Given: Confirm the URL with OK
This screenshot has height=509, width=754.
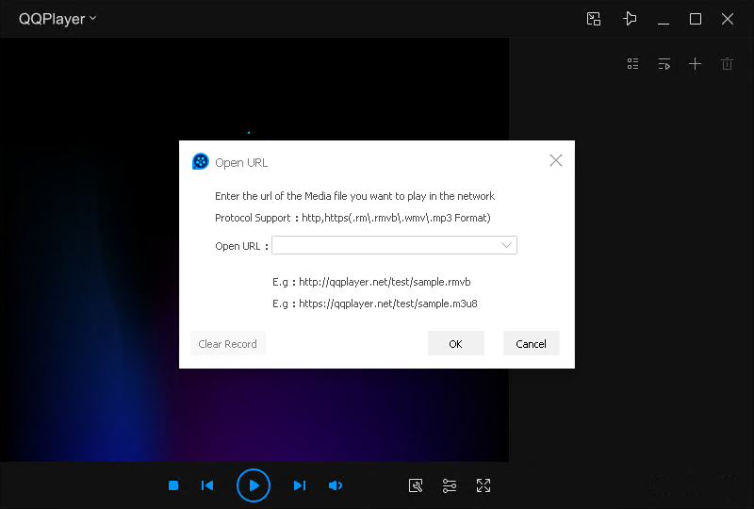Looking at the screenshot, I should 456,343.
